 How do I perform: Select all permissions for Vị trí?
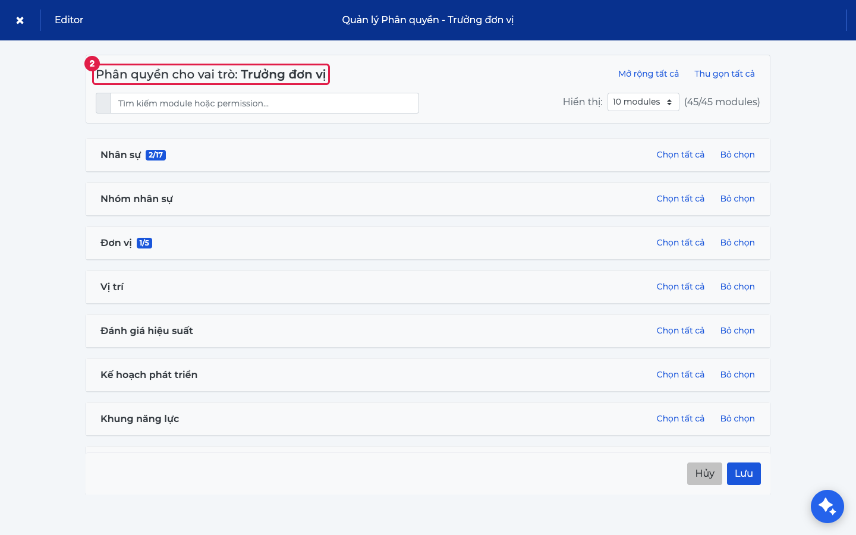[680, 287]
